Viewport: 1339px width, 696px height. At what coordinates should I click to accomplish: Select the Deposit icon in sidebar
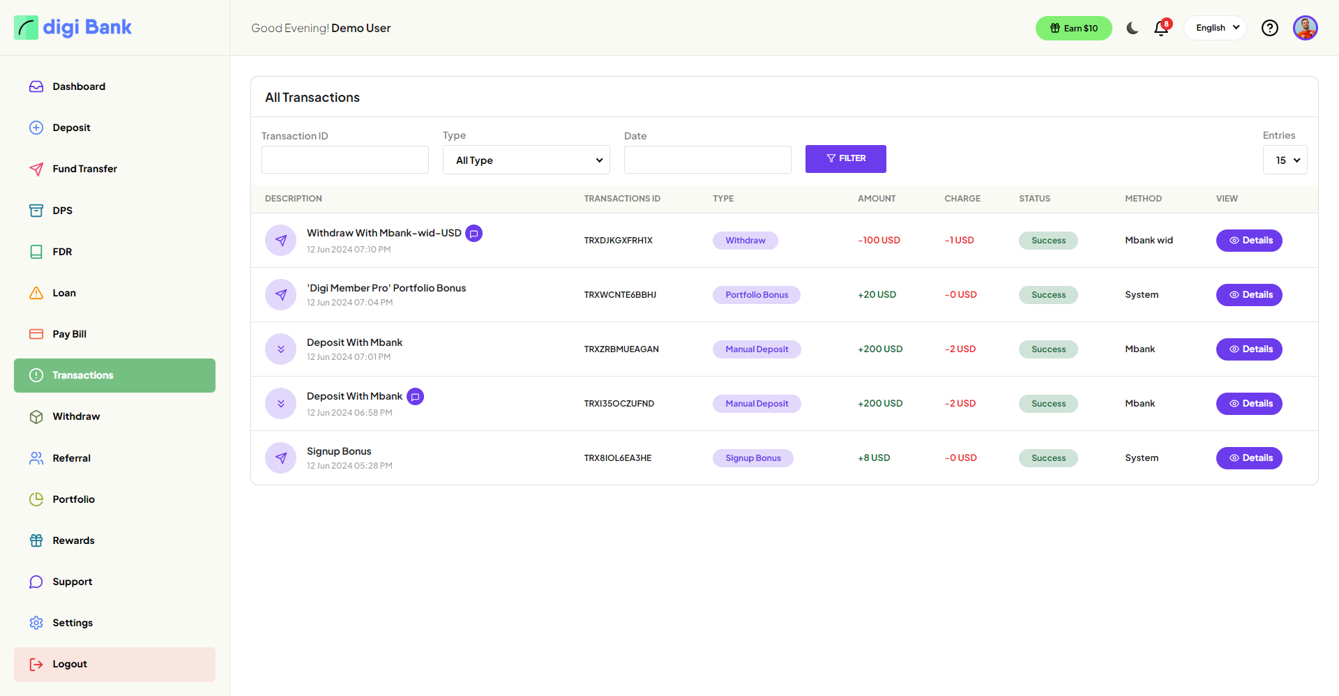[36, 127]
